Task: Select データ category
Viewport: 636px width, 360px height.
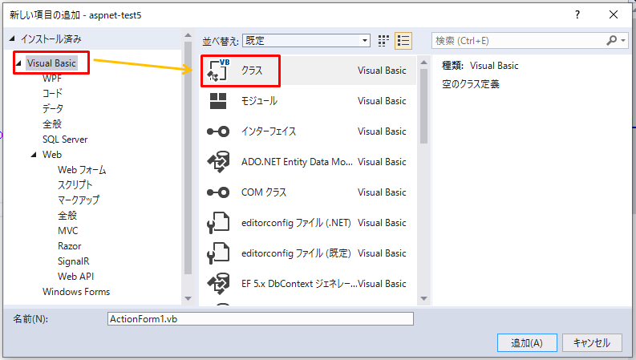Action: click(53, 109)
